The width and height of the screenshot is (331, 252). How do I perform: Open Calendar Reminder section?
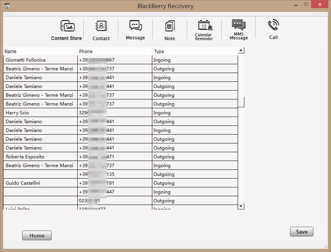204,30
